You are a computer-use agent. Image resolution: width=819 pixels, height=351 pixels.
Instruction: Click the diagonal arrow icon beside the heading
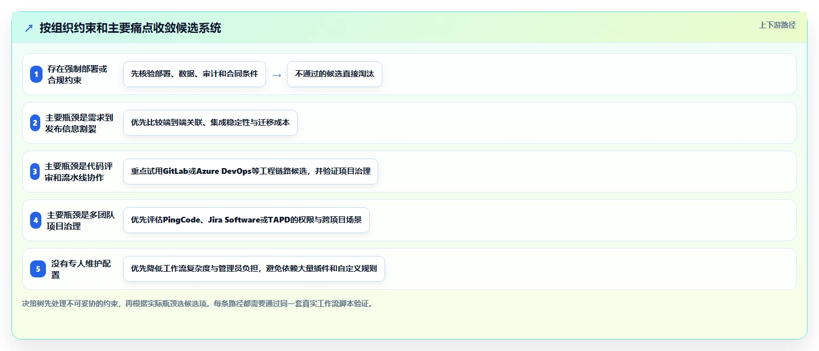pos(29,28)
